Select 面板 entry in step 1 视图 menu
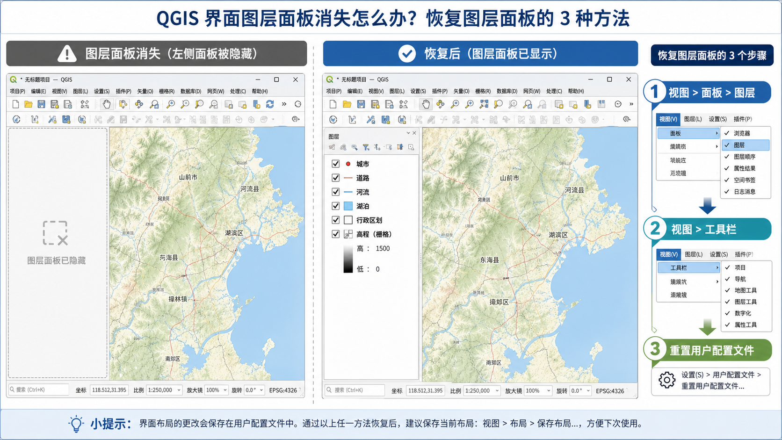 pyautogui.click(x=688, y=133)
